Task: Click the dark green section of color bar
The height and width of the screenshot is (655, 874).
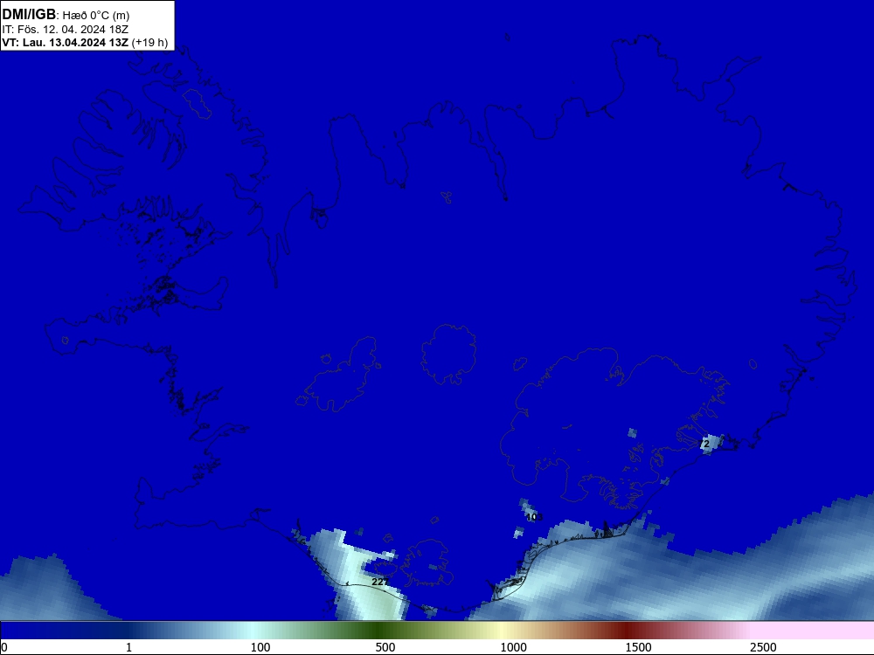Action: [379, 631]
